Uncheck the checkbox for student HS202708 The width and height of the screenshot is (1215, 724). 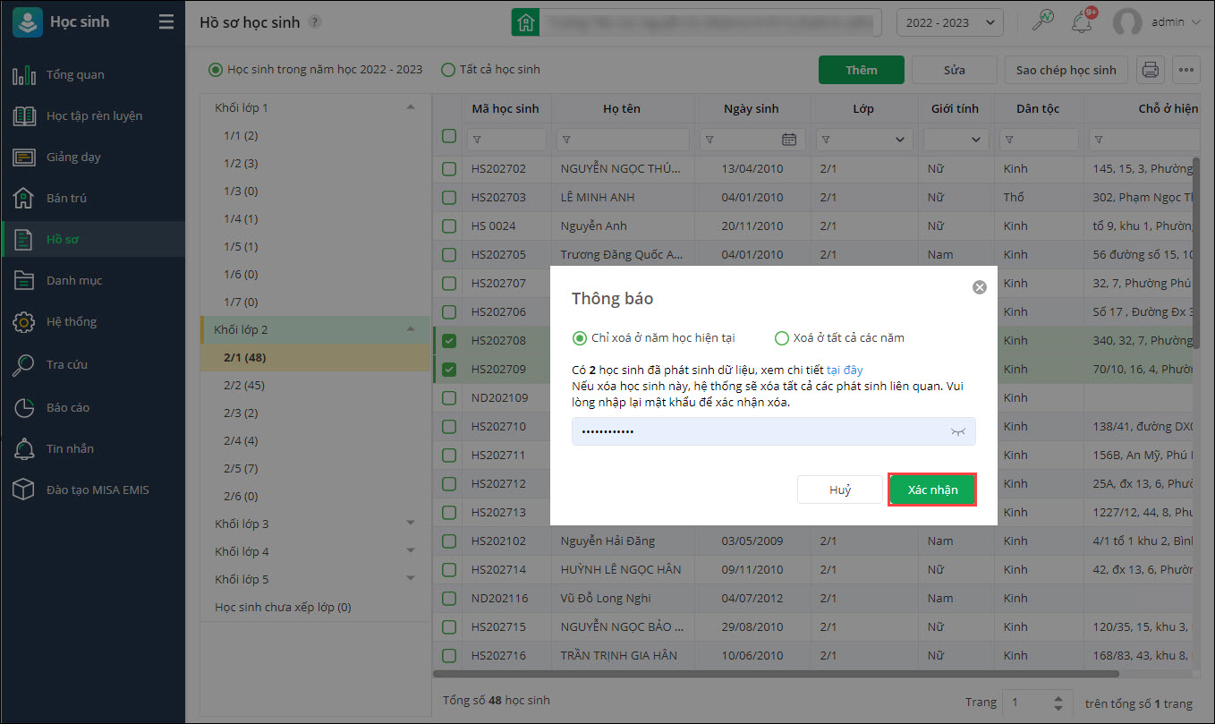click(449, 340)
